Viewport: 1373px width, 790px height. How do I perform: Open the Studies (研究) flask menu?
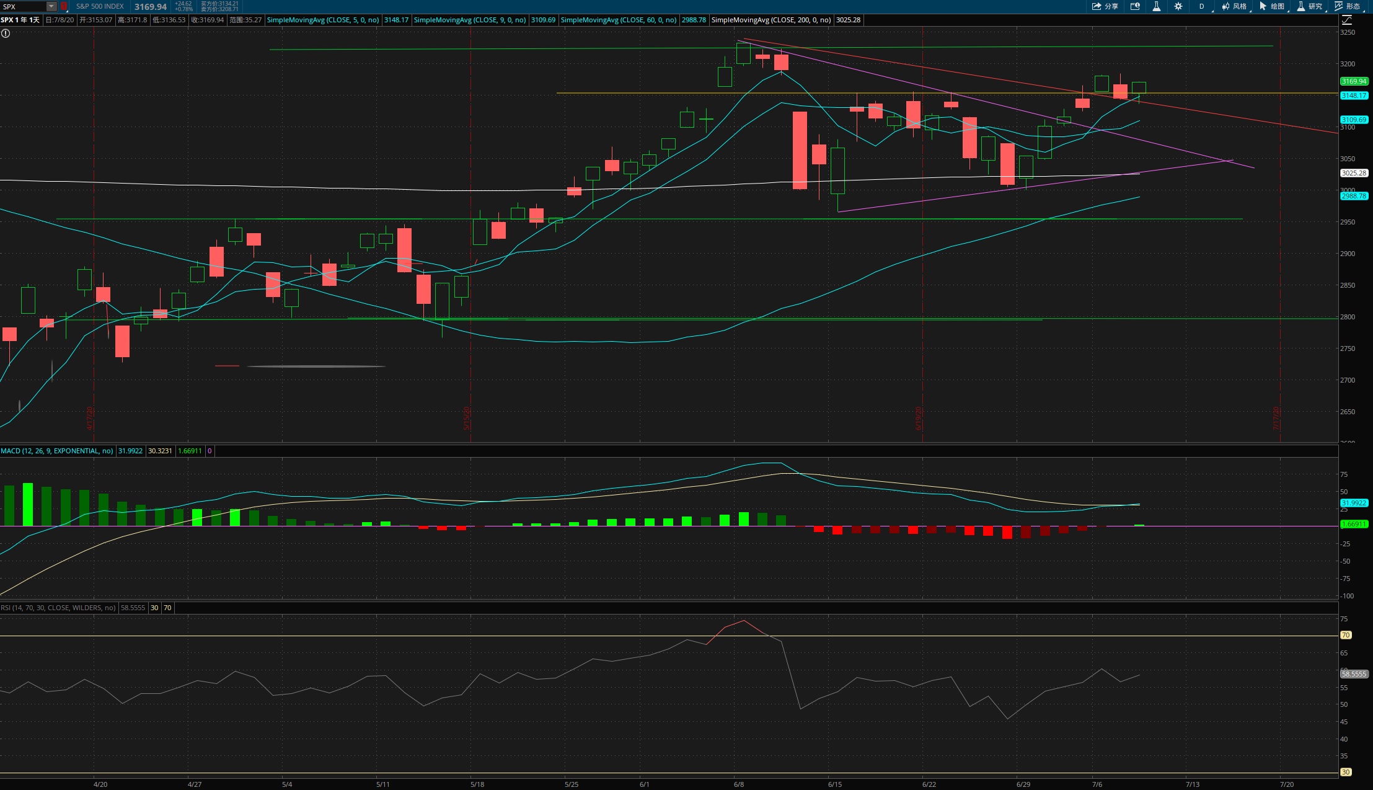tap(1310, 6)
